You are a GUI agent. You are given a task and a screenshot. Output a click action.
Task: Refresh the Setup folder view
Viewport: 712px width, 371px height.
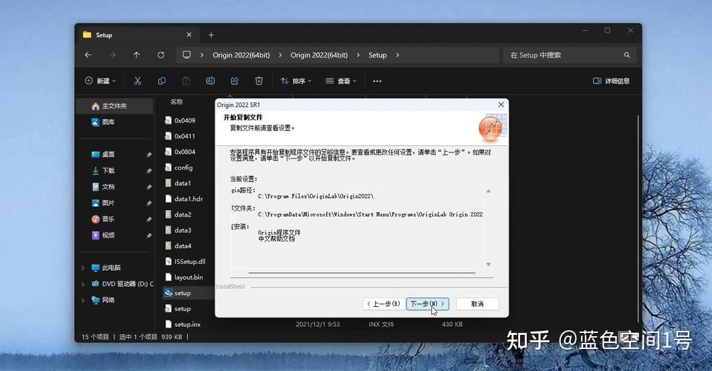pos(160,55)
